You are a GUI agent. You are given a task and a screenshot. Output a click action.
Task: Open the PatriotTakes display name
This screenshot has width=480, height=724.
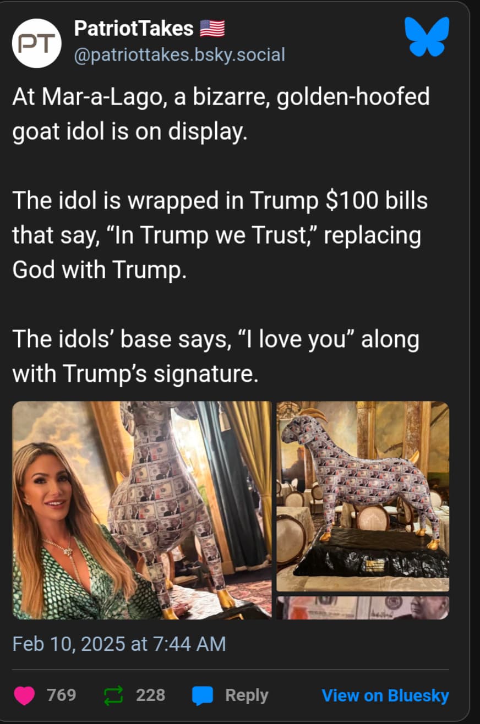(134, 29)
